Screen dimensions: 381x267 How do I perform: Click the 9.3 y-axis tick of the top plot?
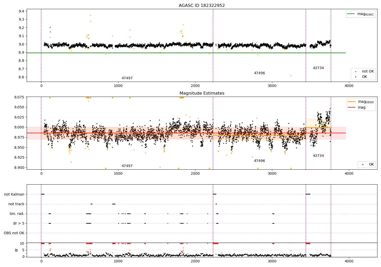(x=22, y=20)
